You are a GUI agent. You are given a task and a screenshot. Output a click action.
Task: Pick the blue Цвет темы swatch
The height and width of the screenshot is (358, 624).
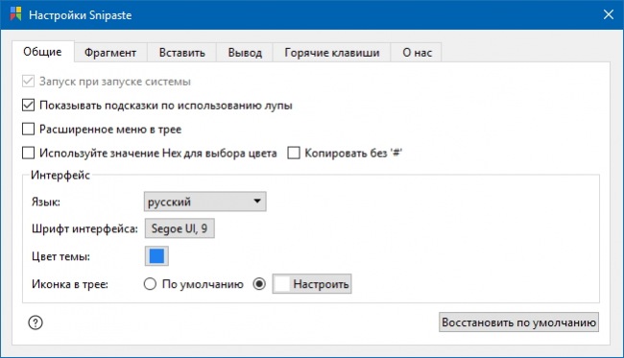point(156,256)
